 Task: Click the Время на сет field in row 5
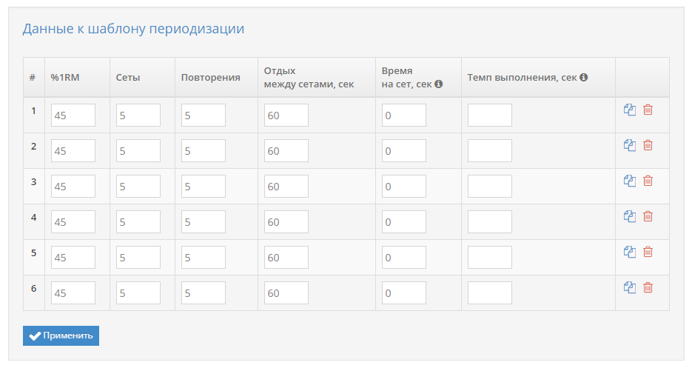click(404, 257)
